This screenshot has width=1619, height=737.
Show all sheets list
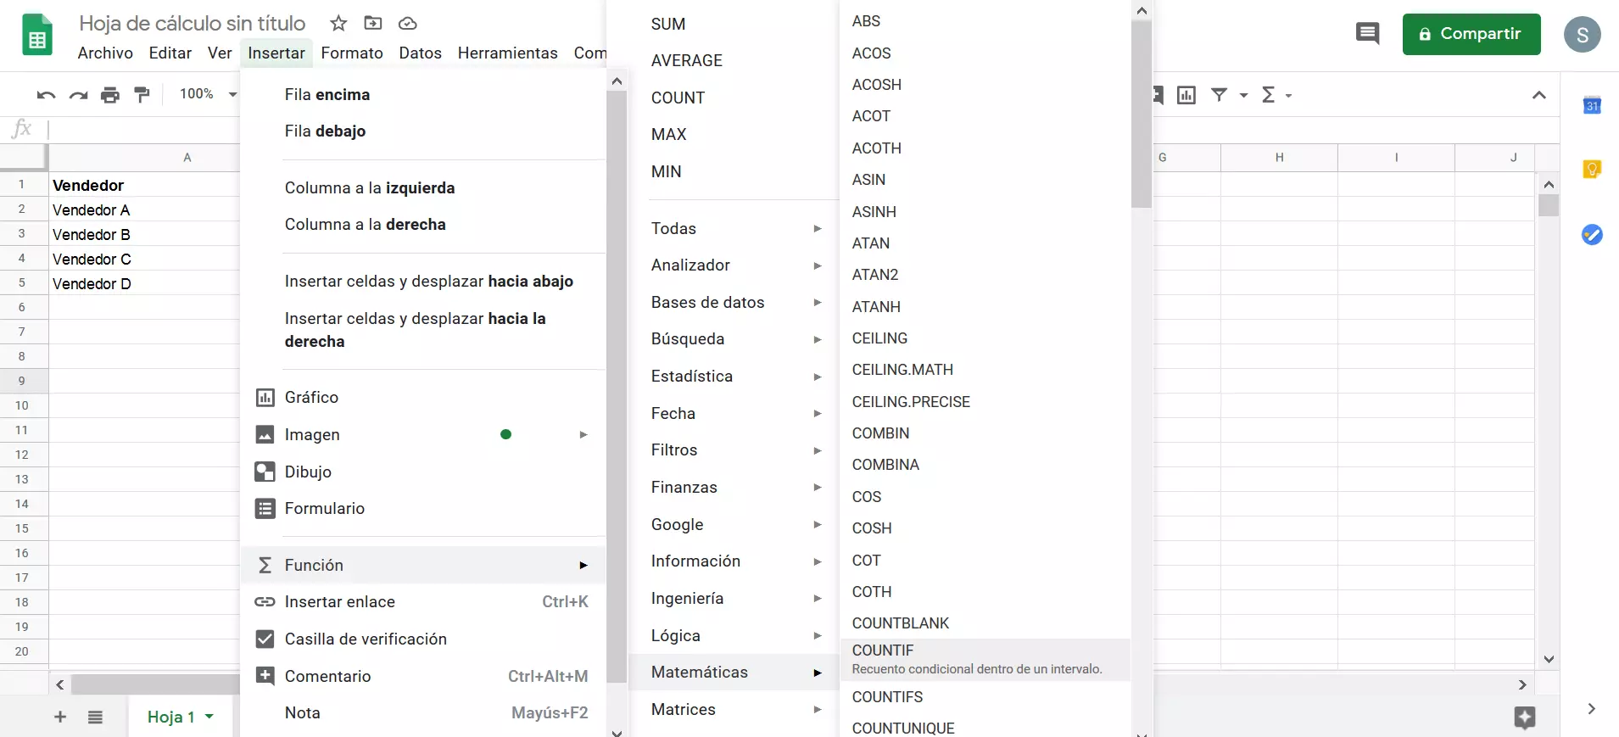tap(95, 717)
